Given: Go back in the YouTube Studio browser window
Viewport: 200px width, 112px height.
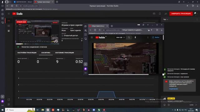Looking at the screenshot, I should point(7,6).
